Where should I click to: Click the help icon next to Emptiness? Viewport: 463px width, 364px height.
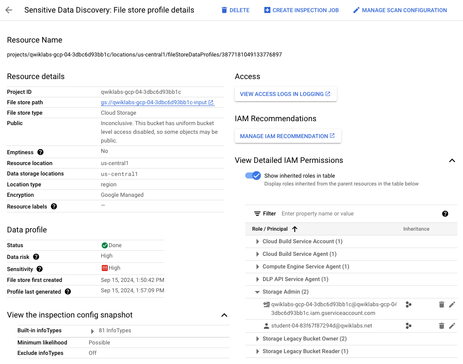point(40,152)
